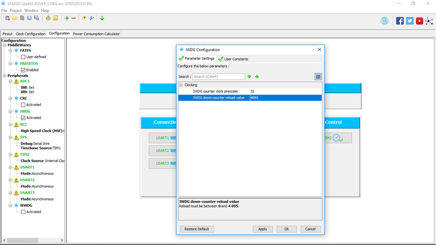Click Ok in IWDG Configuration

point(286,229)
